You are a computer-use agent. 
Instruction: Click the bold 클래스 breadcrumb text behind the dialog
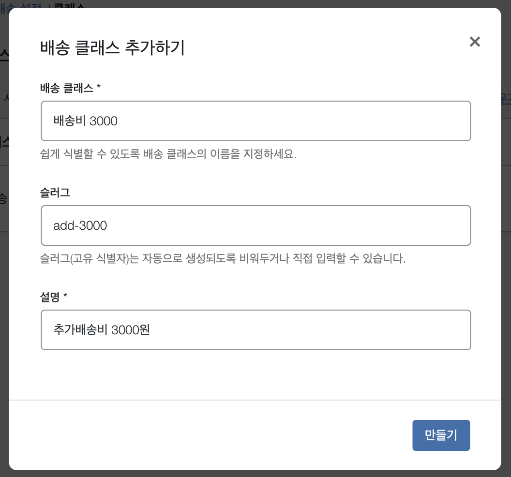[69, 5]
